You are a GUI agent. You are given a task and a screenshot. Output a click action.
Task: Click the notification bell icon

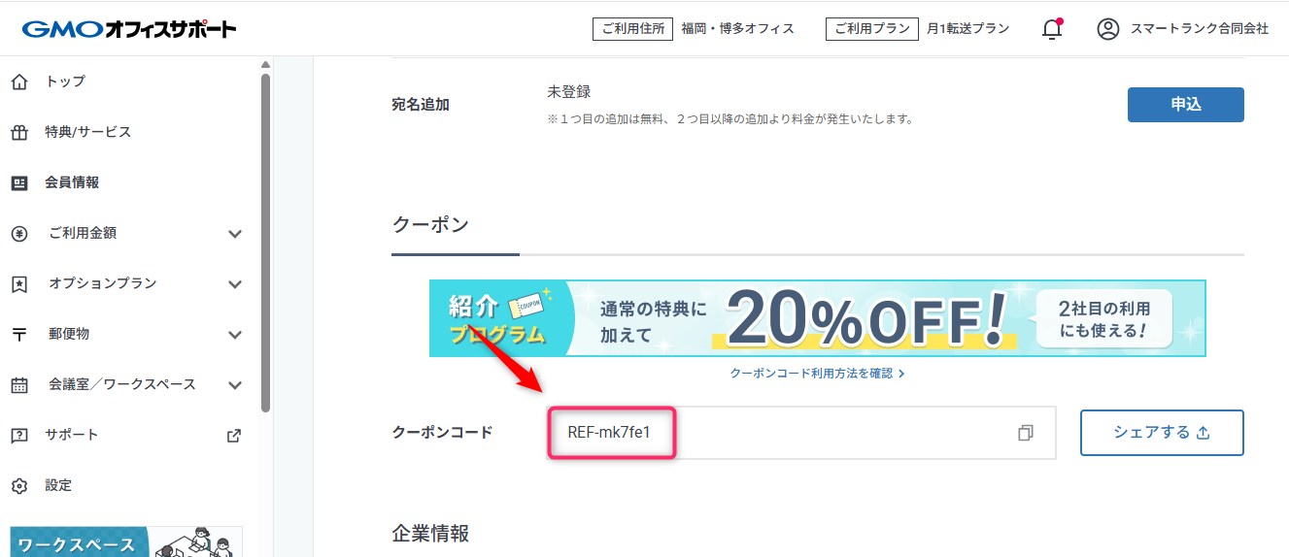click(1051, 29)
